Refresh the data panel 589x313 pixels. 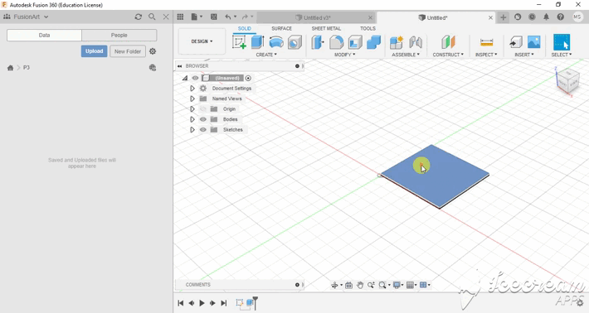coord(139,17)
